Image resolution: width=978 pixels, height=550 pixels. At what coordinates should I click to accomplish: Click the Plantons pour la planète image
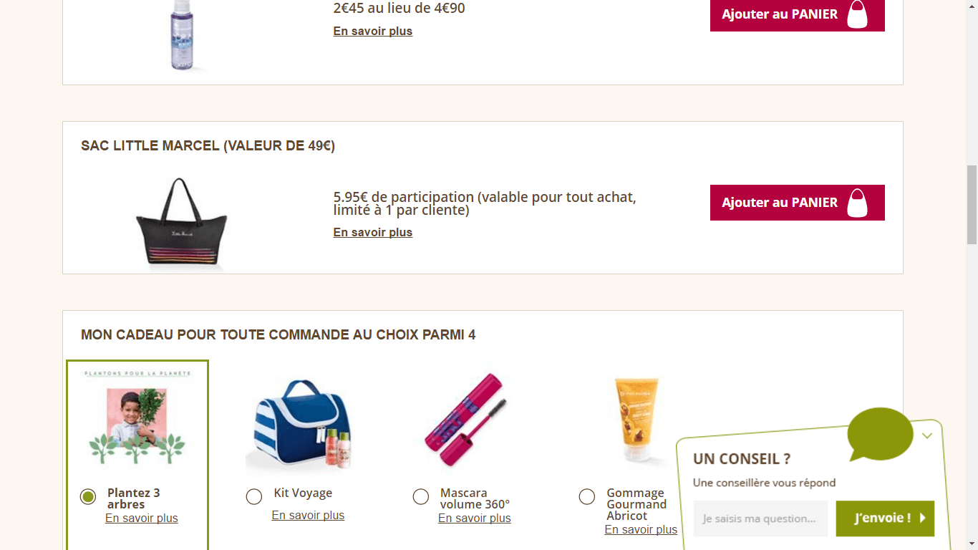tap(137, 419)
